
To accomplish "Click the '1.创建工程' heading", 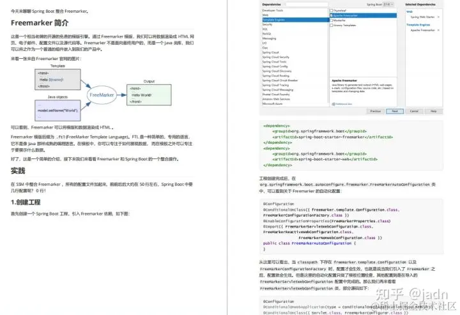I will 26,202.
